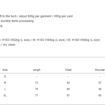This screenshot has width=105, height=105.
Task: Click the 'dry clean' care text
Action: (x=9, y=45)
